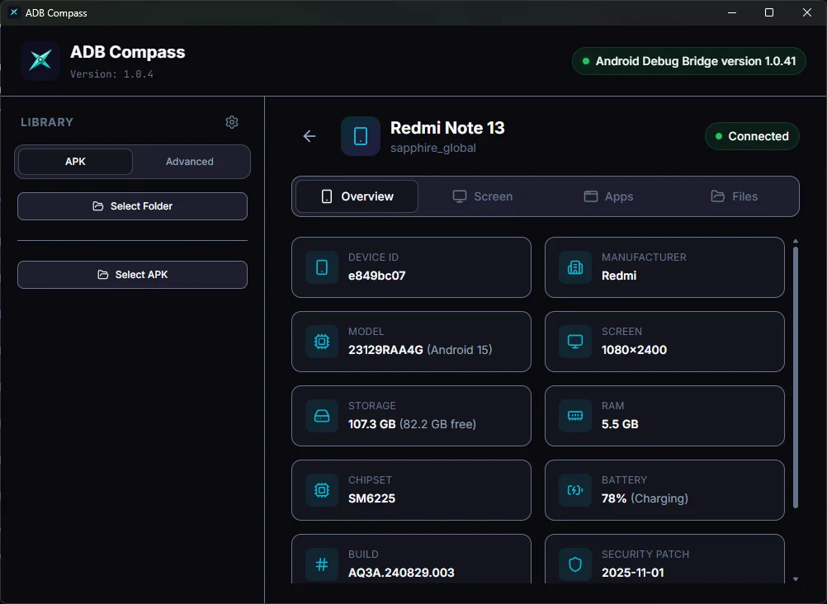The width and height of the screenshot is (827, 604).
Task: Click the Apps grid icon
Action: [x=589, y=196]
